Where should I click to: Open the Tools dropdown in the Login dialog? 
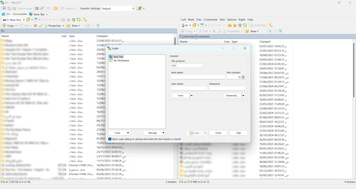coord(119,133)
